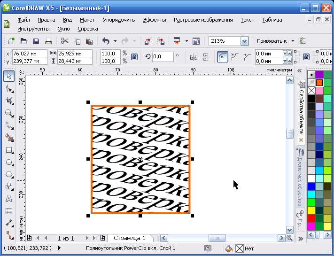This screenshot has height=256, width=334.
Task: Open the Правка menu
Action: (x=47, y=20)
